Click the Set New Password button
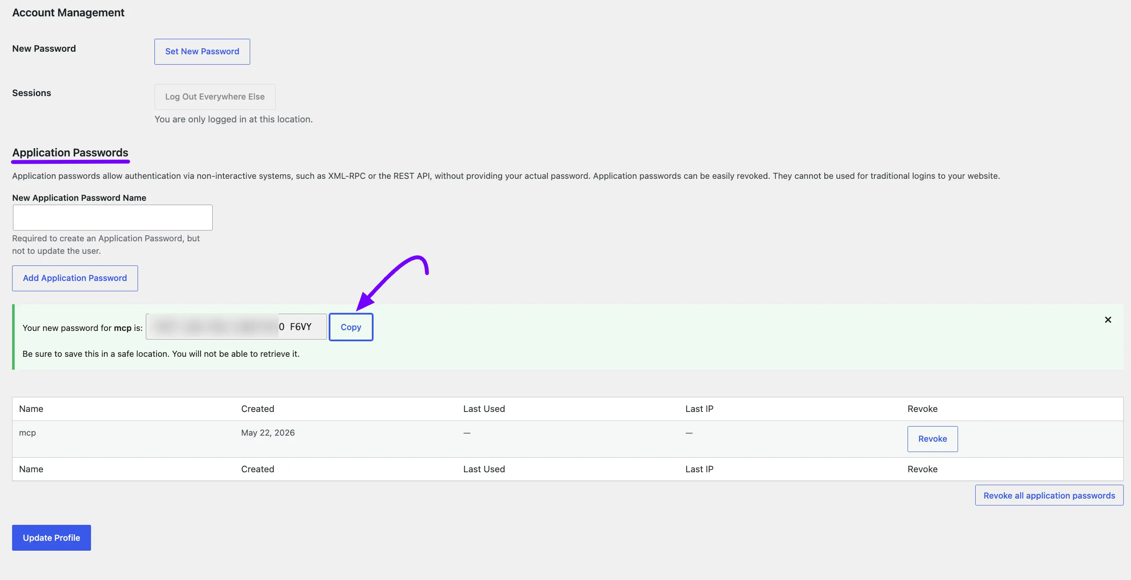Screen dimensions: 1131x580 pyautogui.click(x=202, y=52)
